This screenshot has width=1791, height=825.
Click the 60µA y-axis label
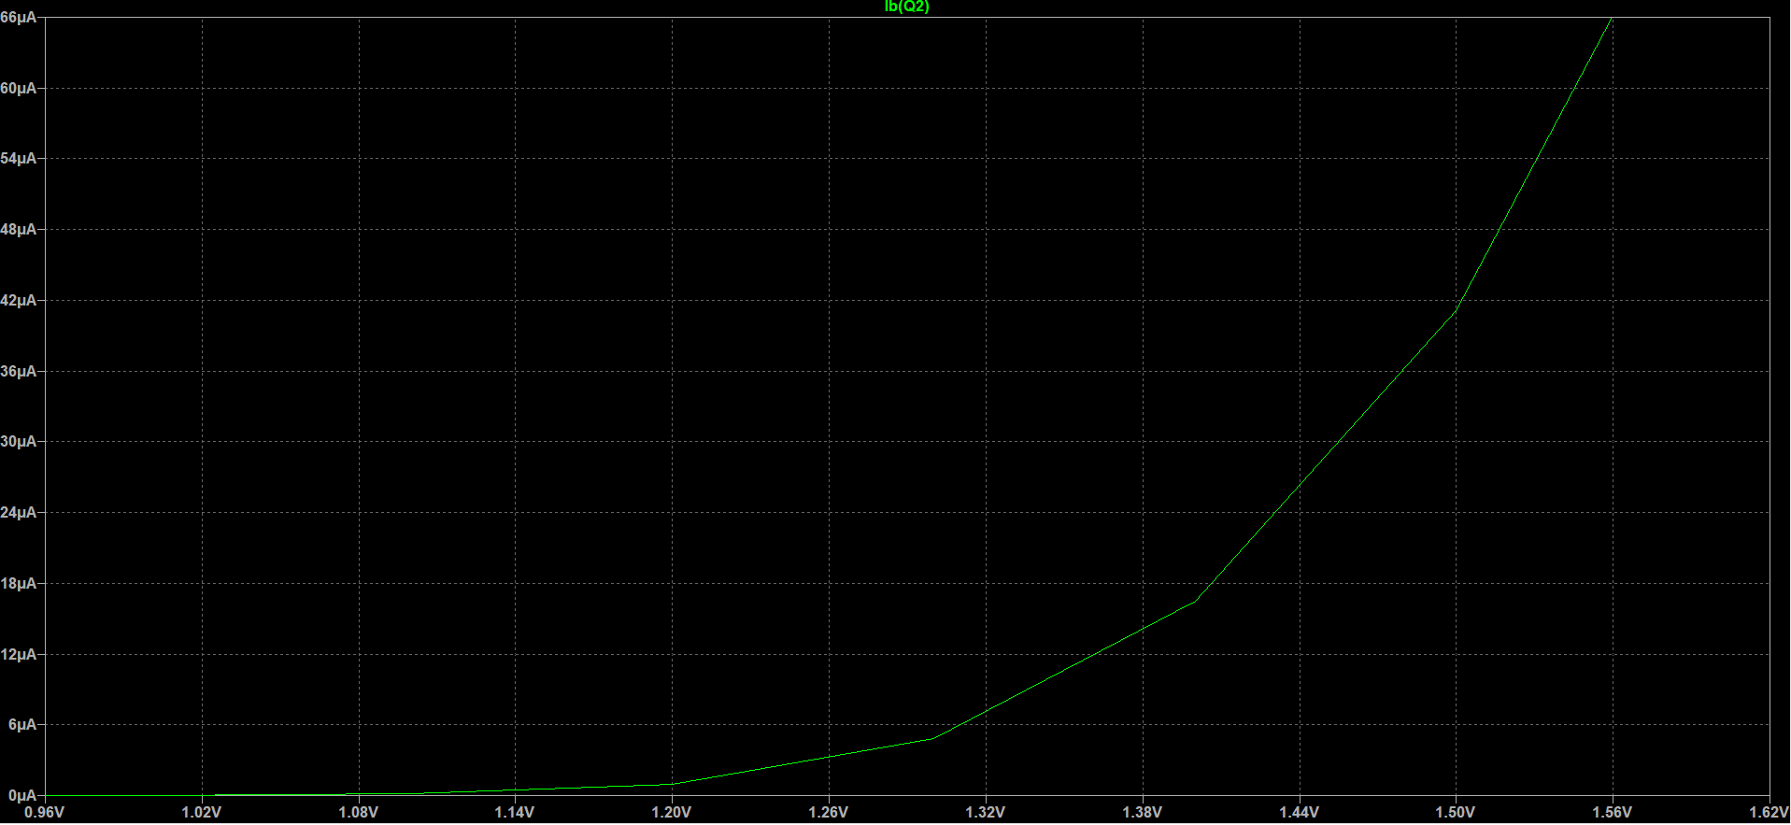pyautogui.click(x=19, y=89)
